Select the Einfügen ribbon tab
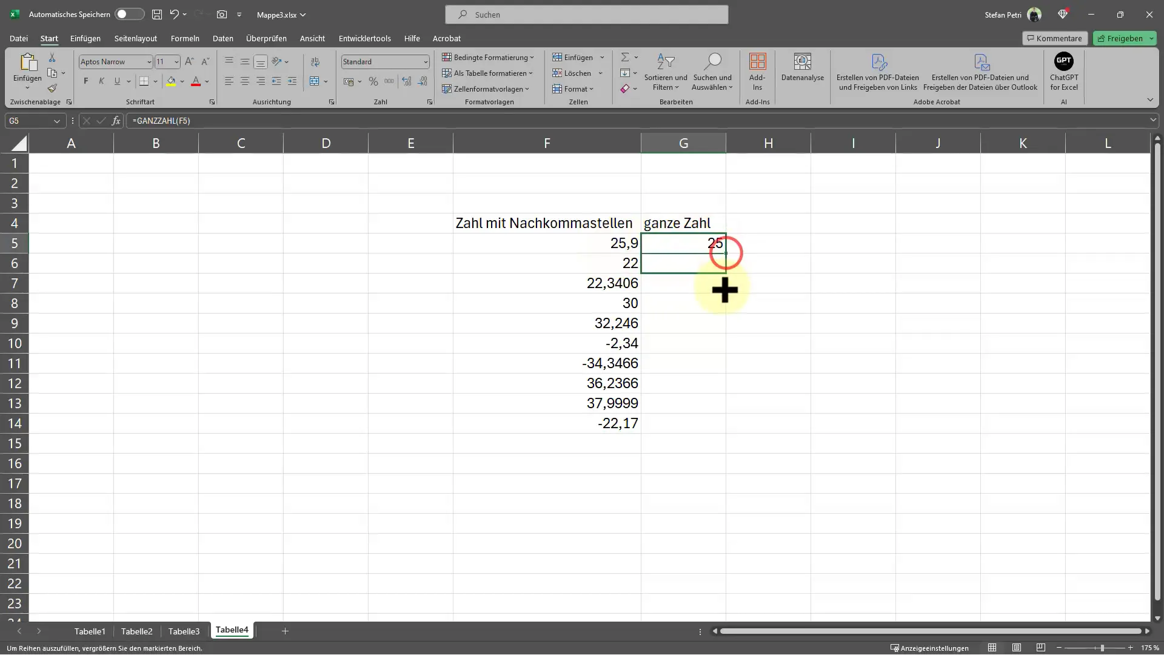This screenshot has height=655, width=1164. [x=85, y=38]
